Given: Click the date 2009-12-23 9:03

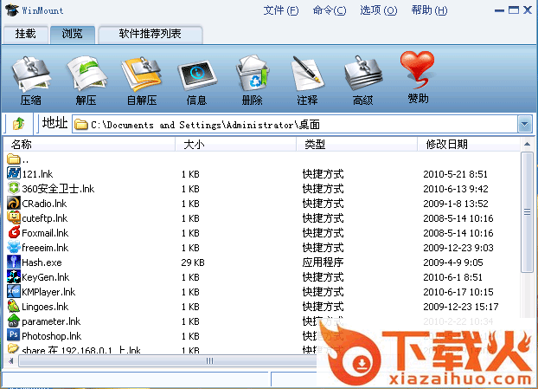Looking at the screenshot, I should [x=458, y=248].
